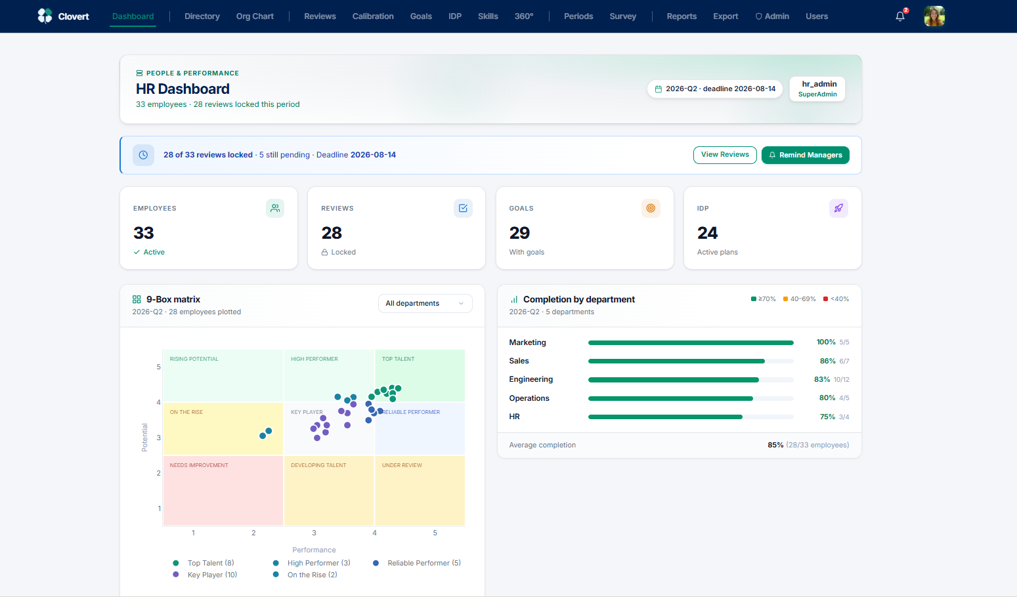Toggle High Performer (3) legend entry

312,563
